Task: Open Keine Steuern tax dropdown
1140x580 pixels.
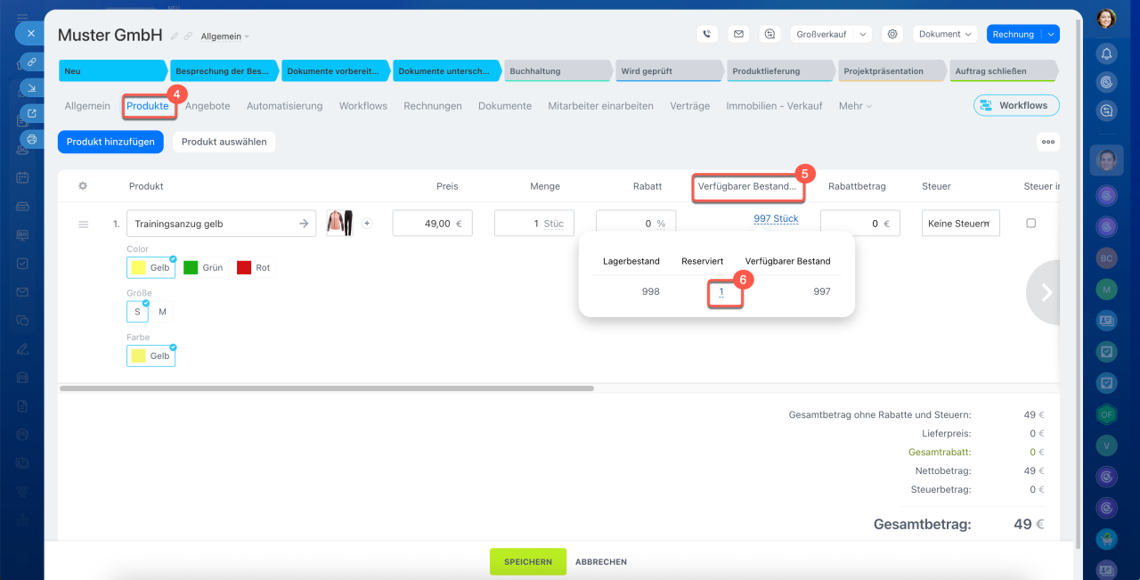Action: pyautogui.click(x=960, y=224)
